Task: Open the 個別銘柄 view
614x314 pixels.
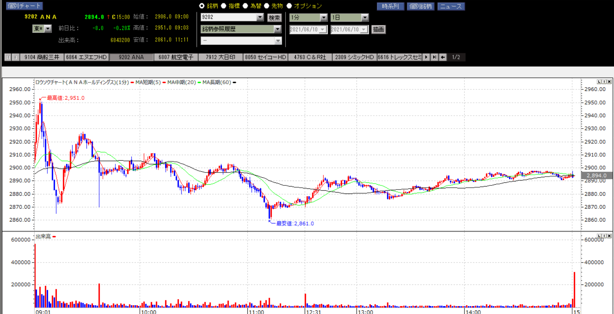Action: [421, 6]
